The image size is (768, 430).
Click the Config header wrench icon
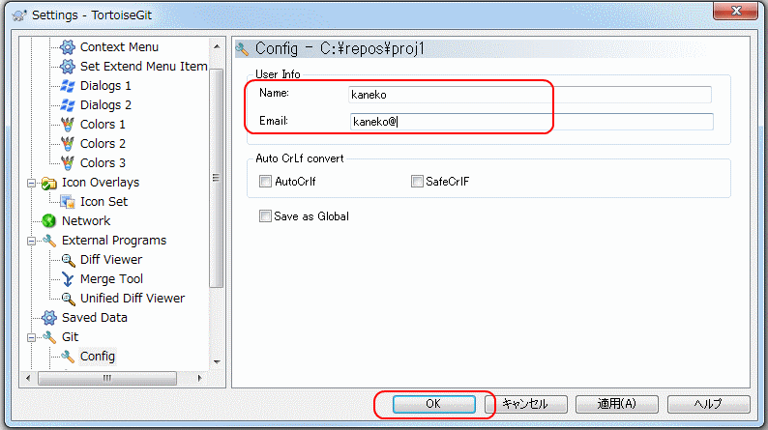click(x=243, y=49)
